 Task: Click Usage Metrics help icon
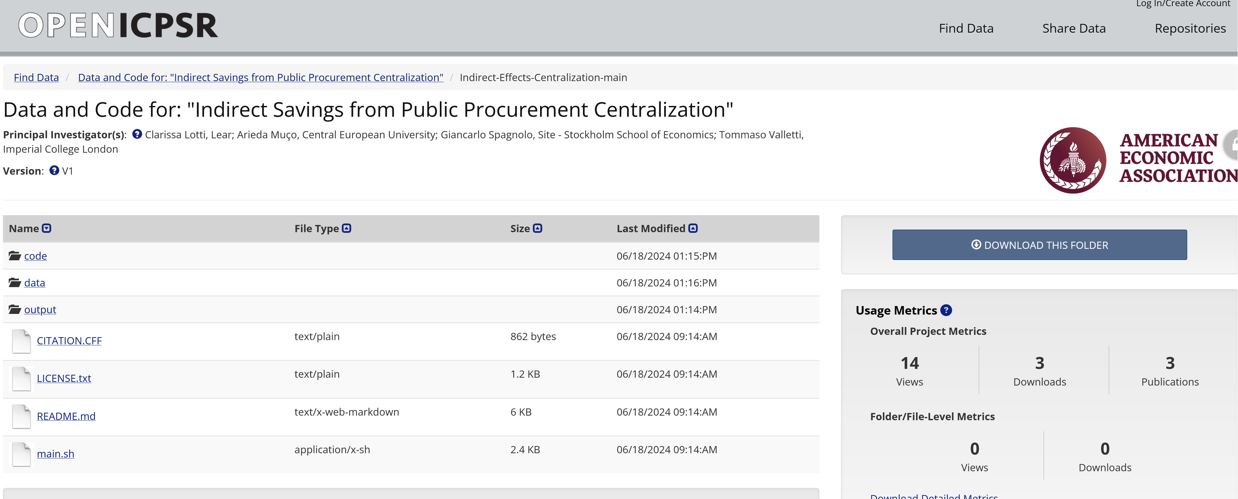pos(946,310)
